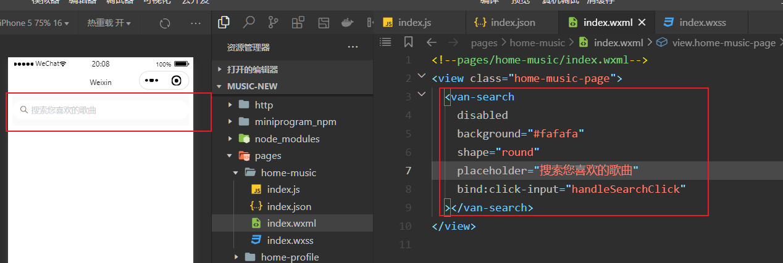Click the bookmark icon in editor toolbar
This screenshot has height=263, width=783.
coord(408,42)
